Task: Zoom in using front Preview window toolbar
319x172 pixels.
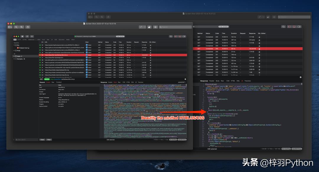Action: (x=22, y=27)
